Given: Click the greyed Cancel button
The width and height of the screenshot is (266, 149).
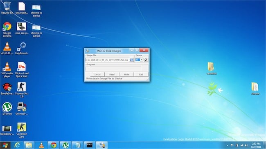Looking at the screenshot, I should (x=97, y=74).
